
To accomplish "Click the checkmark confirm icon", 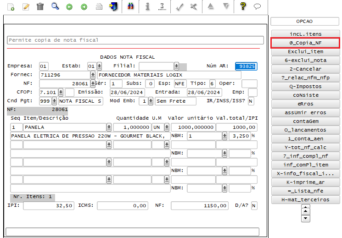I will coord(179,7).
